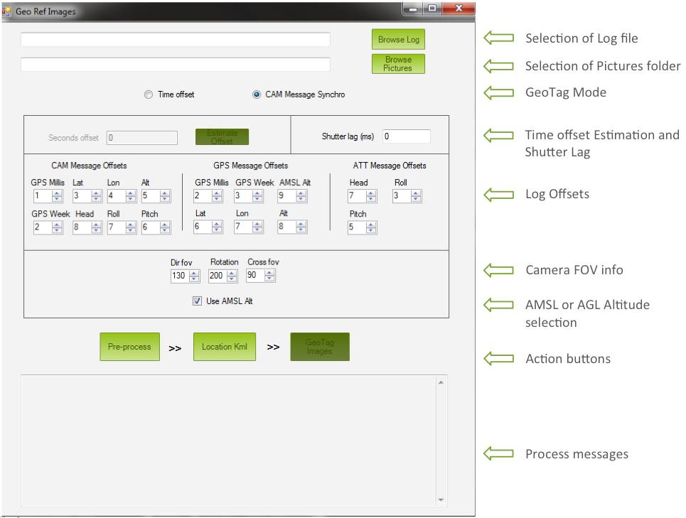Increase the ATT Message Head offset
Viewport: 686px width, 518px height.
click(372, 193)
